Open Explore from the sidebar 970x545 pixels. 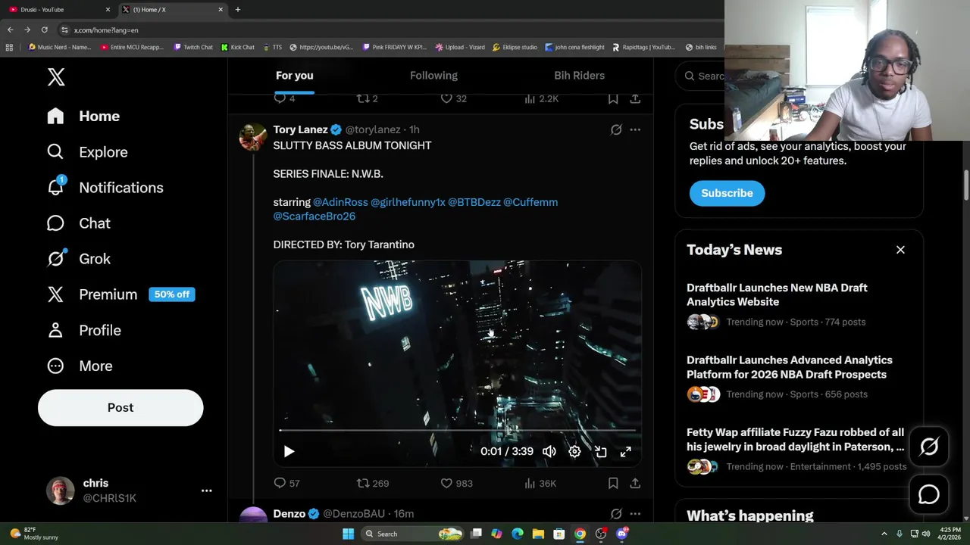point(87,152)
